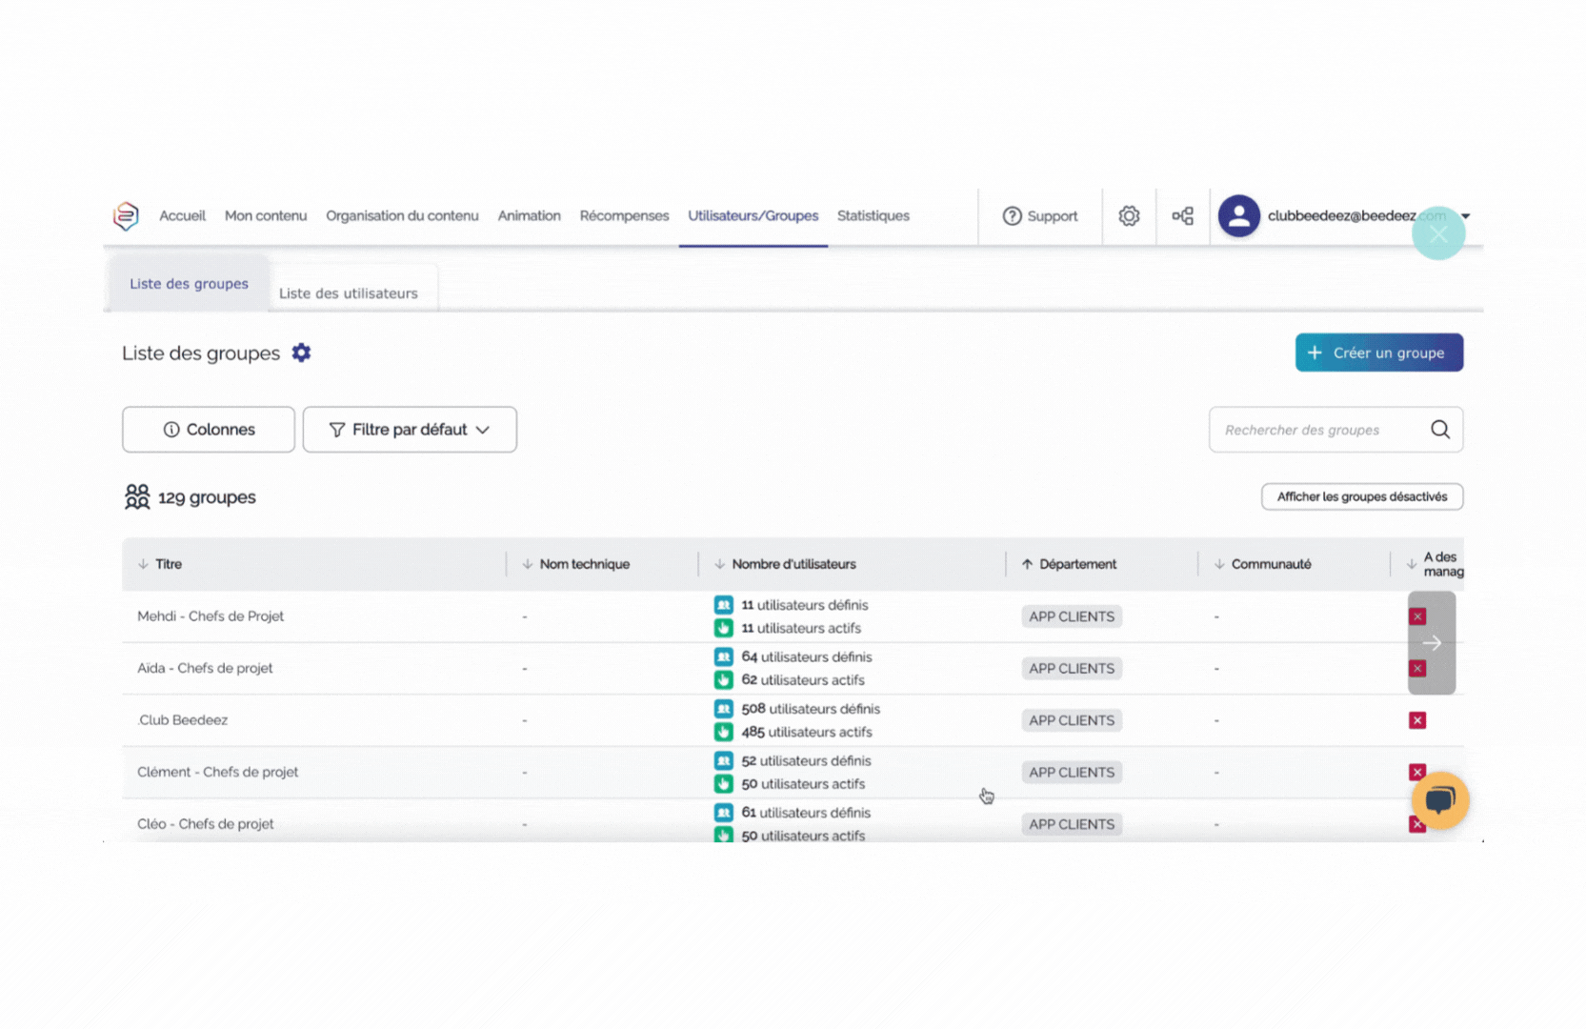Open the Colonnes button
This screenshot has height=1029, width=1586.
209,430
